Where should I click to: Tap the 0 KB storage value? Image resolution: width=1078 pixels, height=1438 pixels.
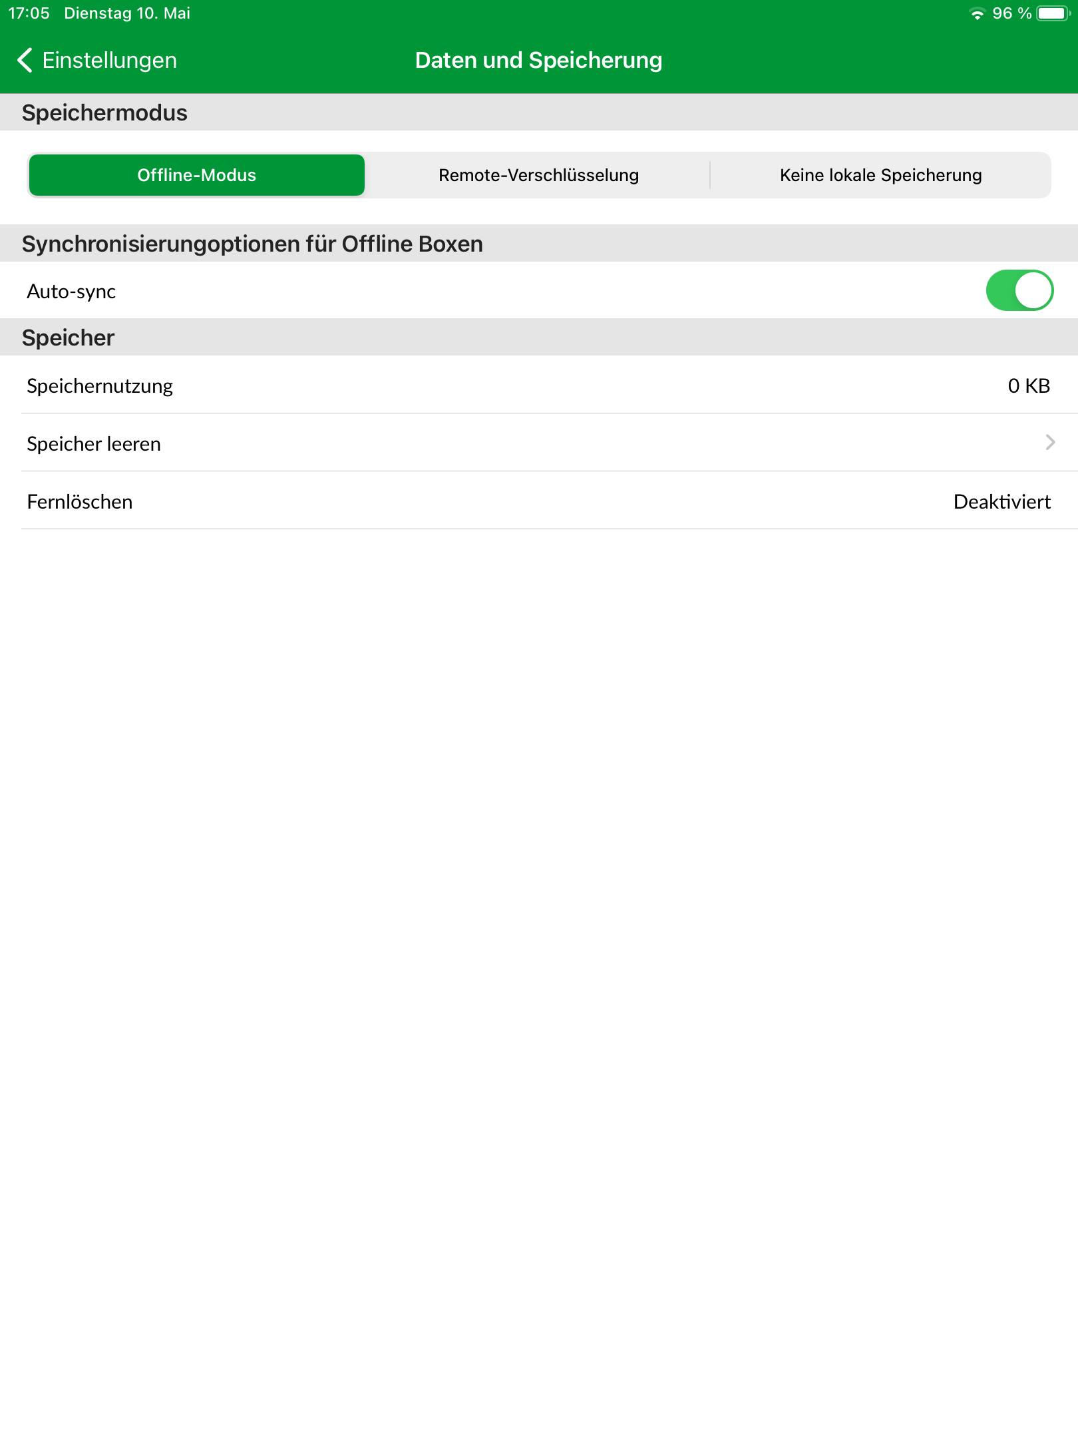(1029, 385)
